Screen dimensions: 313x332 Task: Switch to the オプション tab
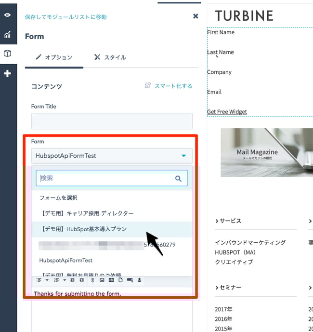[x=54, y=57]
